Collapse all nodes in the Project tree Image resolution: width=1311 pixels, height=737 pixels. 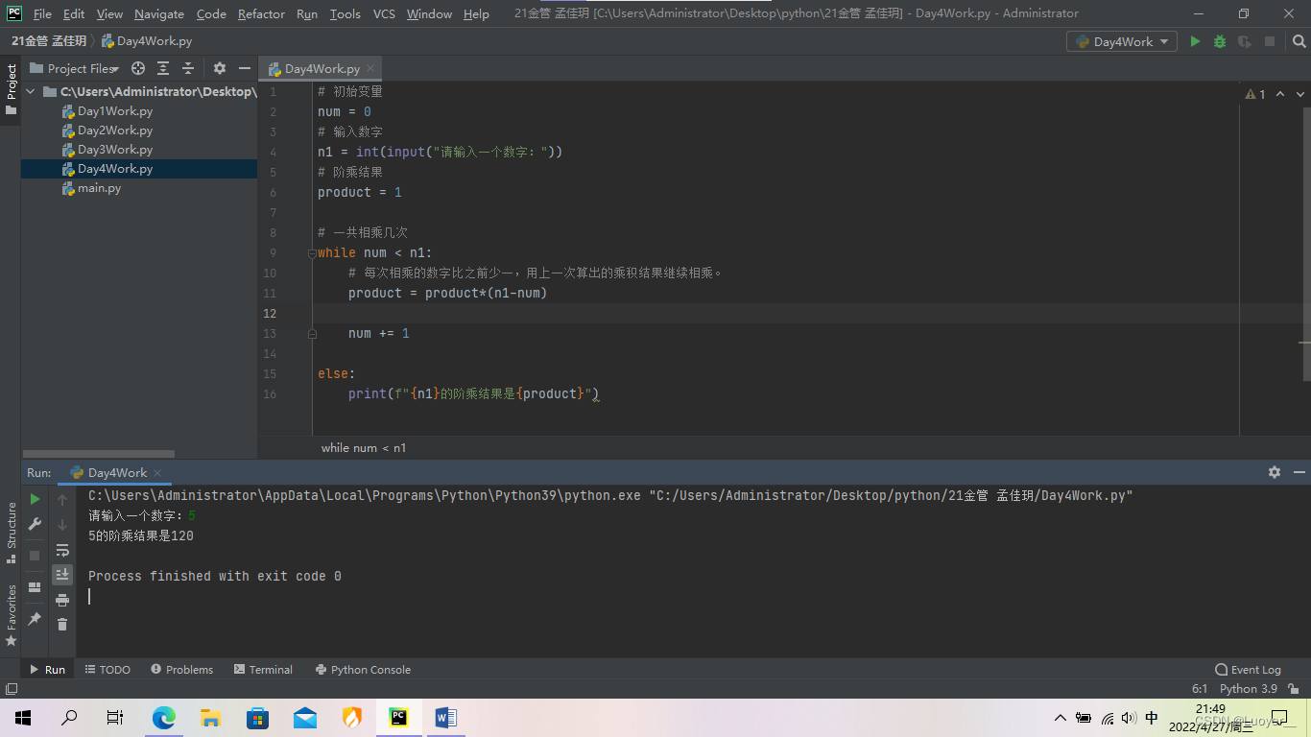(x=187, y=68)
